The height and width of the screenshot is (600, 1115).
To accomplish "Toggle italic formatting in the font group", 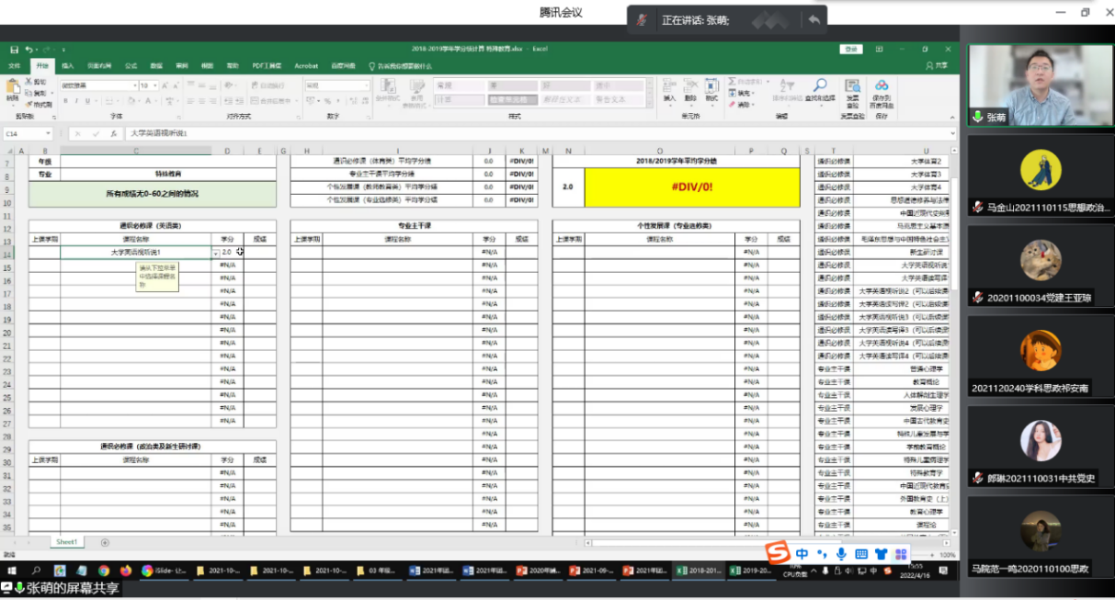I will pos(75,100).
